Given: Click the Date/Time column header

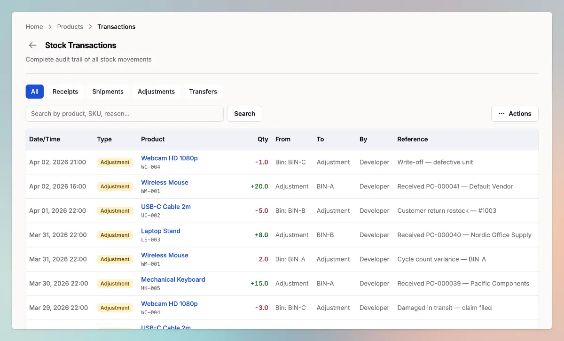Looking at the screenshot, I should (x=45, y=139).
